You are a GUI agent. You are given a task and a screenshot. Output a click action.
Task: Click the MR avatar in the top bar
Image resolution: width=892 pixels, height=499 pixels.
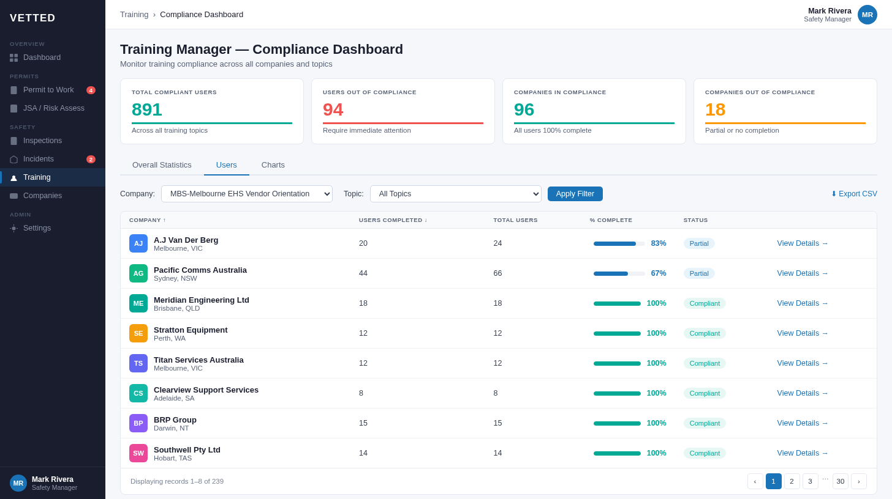(x=867, y=15)
